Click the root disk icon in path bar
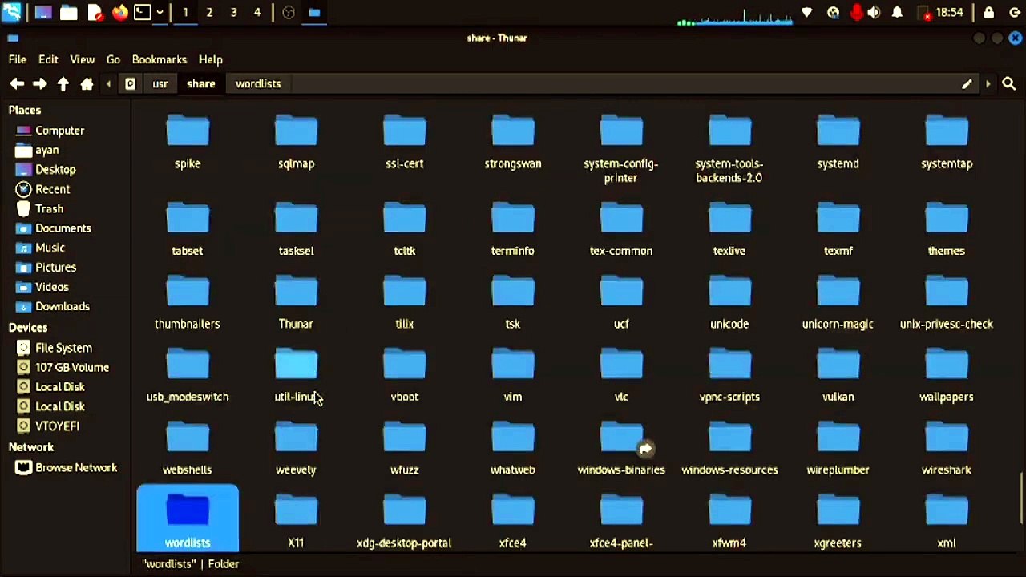 click(x=130, y=83)
